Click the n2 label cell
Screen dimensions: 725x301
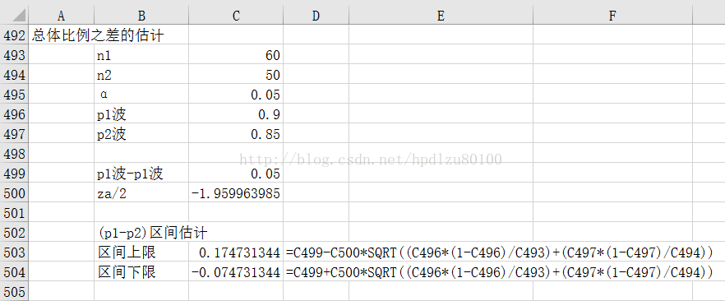[141, 75]
